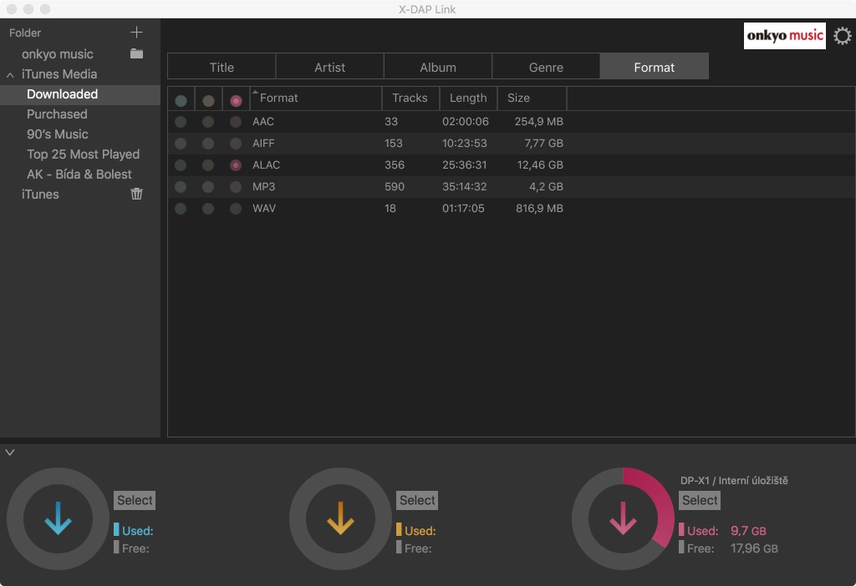Click the pink download arrow for DP-X1

623,518
